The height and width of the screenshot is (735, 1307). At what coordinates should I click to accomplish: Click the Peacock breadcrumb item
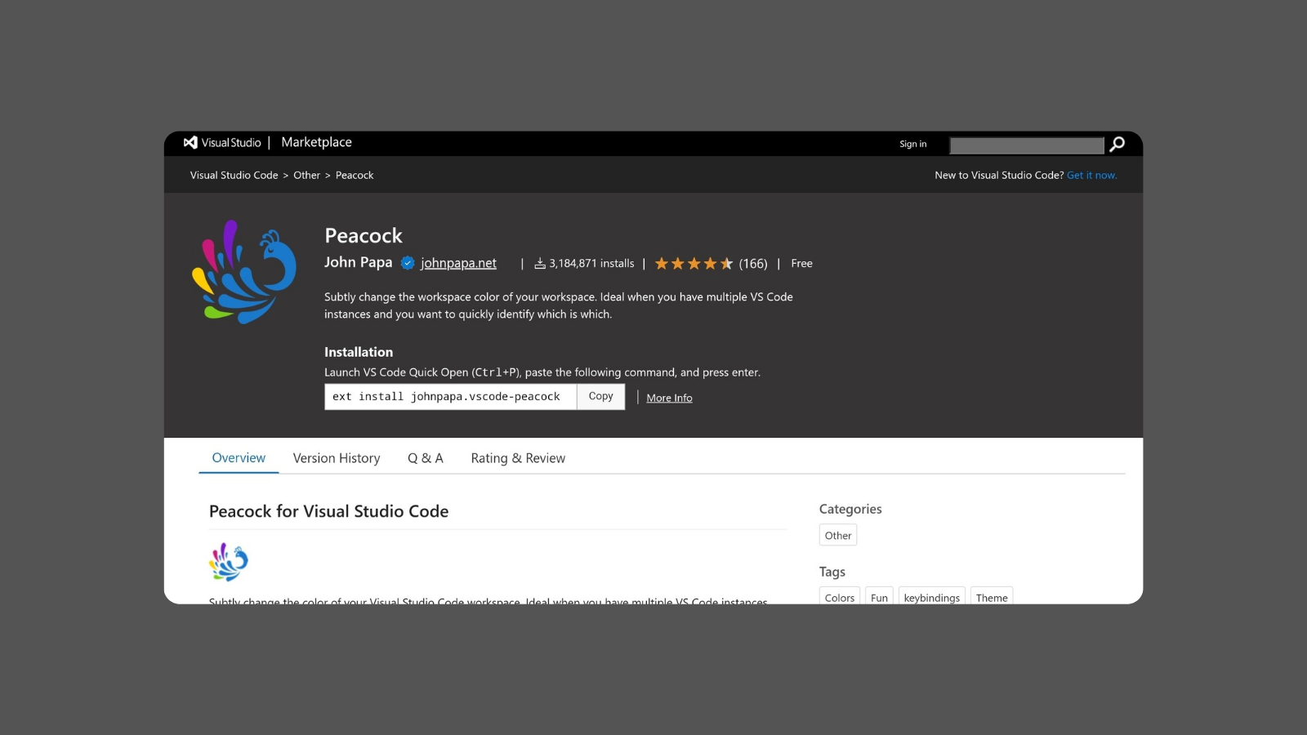355,175
